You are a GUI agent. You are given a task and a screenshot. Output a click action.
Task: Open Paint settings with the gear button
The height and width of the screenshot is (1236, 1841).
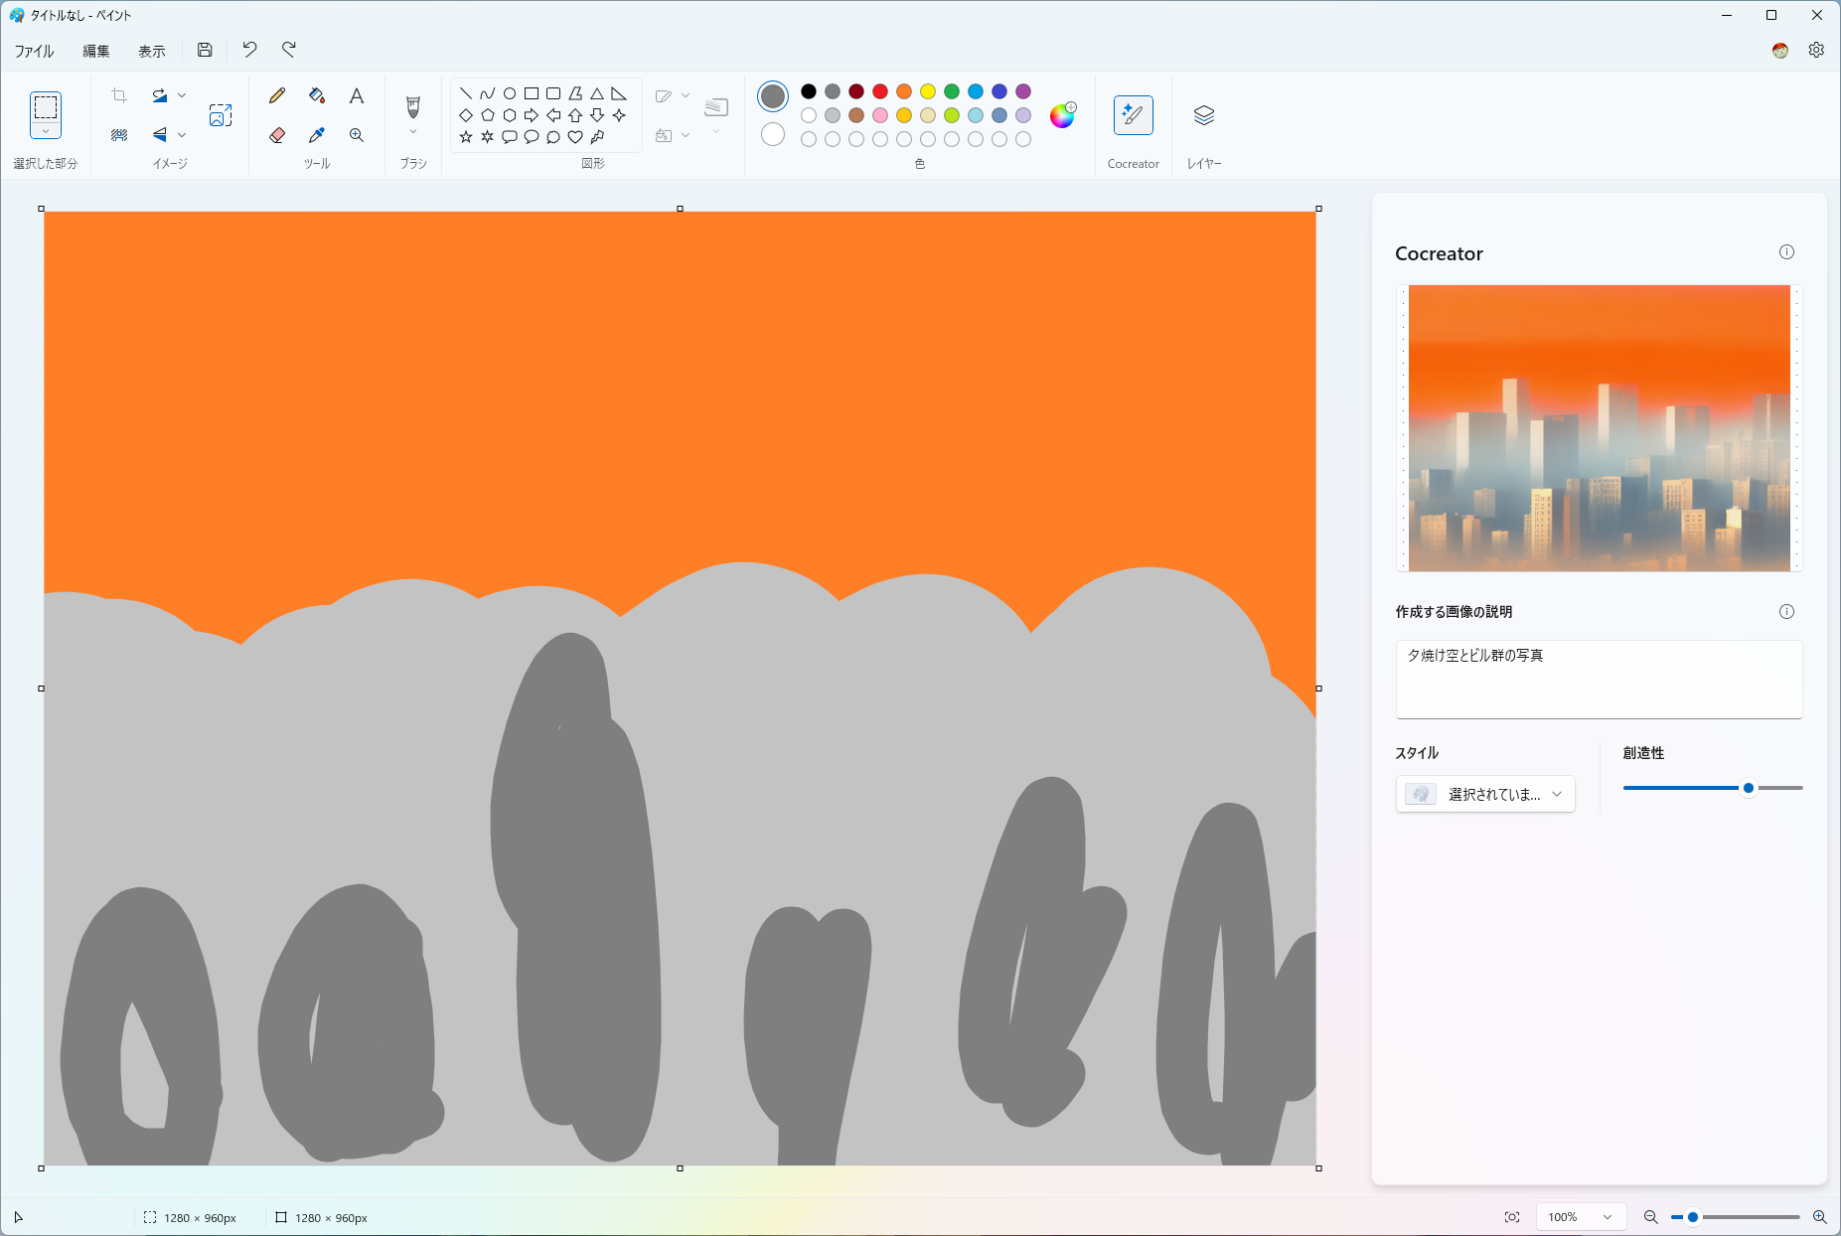click(x=1817, y=50)
